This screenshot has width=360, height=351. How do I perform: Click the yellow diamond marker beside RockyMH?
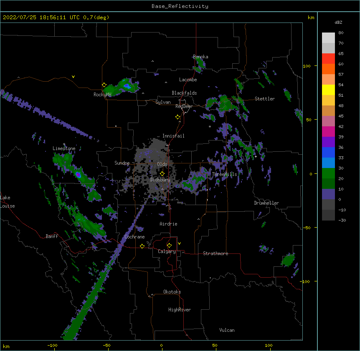104,85
